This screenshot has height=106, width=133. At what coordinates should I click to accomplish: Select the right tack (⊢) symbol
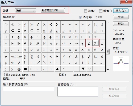coord(83,37)
